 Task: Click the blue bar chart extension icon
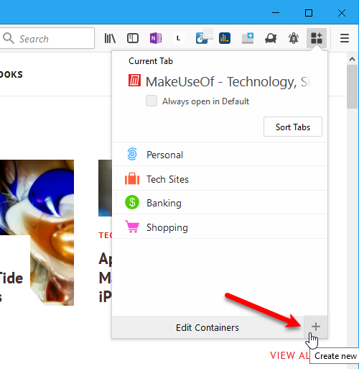(225, 38)
